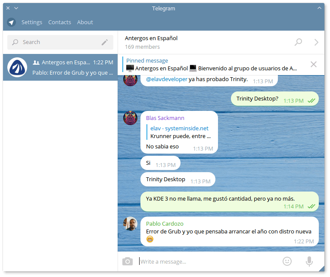Image resolution: width=330 pixels, height=277 pixels.
Task: Click Pablo Cardozo's profile photo
Action: pos(130,223)
